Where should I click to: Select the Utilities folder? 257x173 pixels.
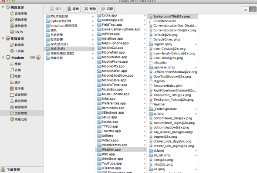(121, 136)
